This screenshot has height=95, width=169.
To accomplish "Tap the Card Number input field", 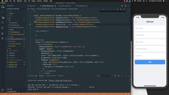I will (x=150, y=35).
